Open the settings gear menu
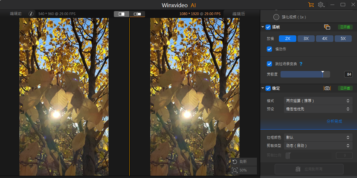The width and height of the screenshot is (357, 178). point(321,5)
